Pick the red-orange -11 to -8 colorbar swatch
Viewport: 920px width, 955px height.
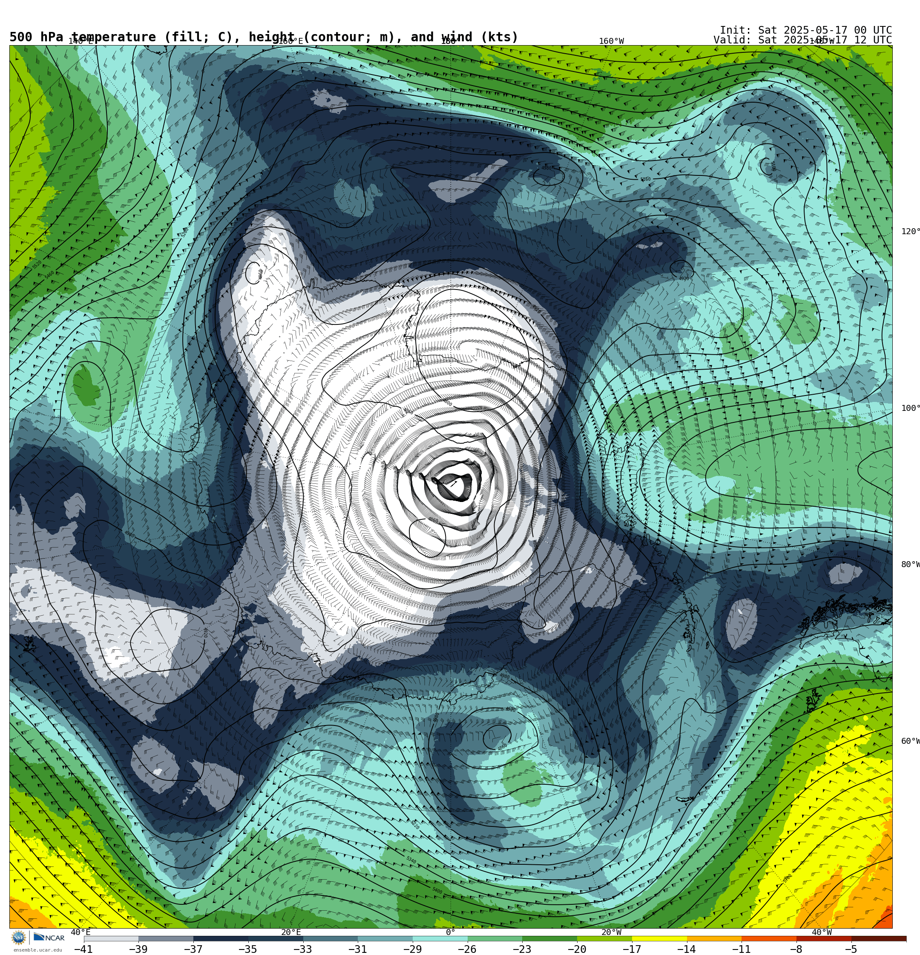(769, 938)
